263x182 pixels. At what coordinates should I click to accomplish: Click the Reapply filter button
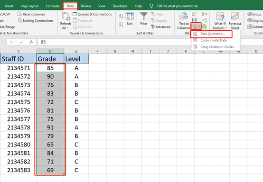pos(159,20)
